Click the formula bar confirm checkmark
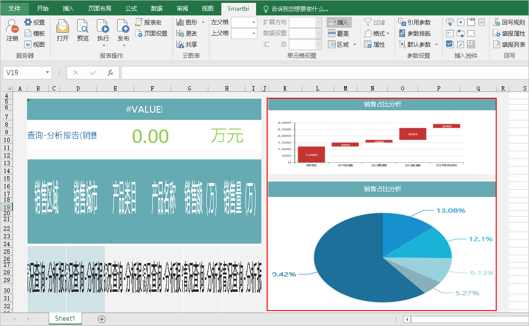 pos(93,72)
